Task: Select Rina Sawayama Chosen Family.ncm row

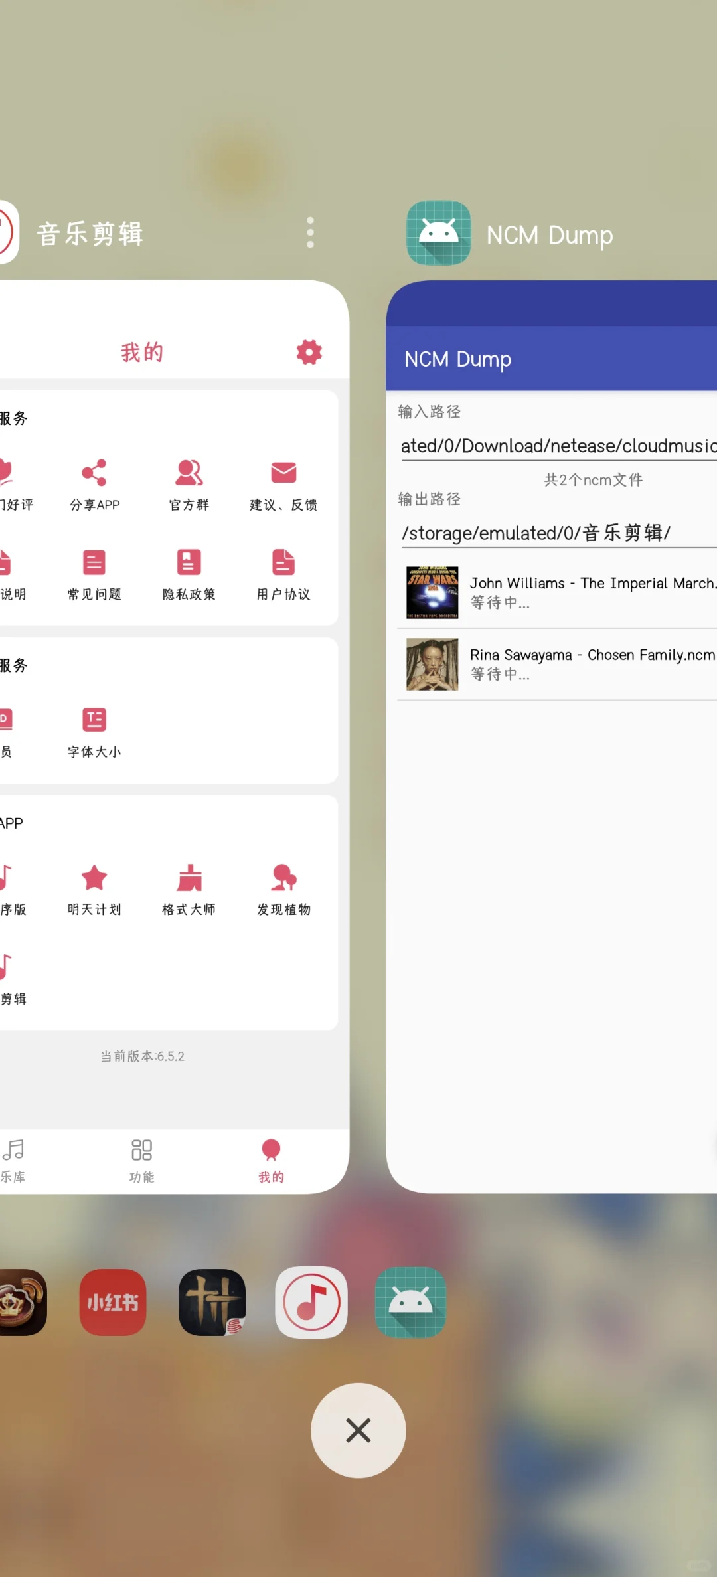Action: [x=557, y=664]
